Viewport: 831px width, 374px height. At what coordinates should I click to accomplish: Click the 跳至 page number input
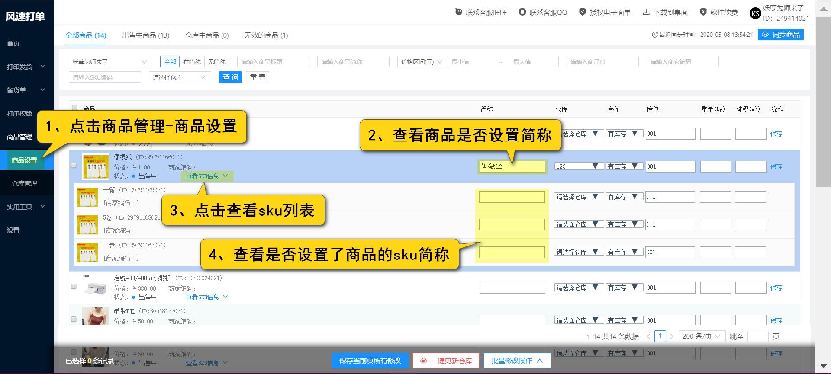[758, 336]
